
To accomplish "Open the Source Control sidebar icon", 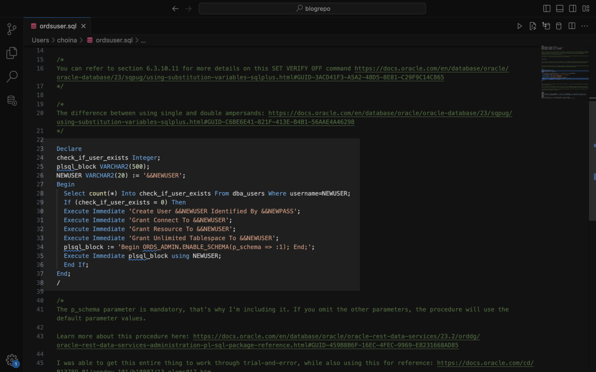I will [x=12, y=29].
